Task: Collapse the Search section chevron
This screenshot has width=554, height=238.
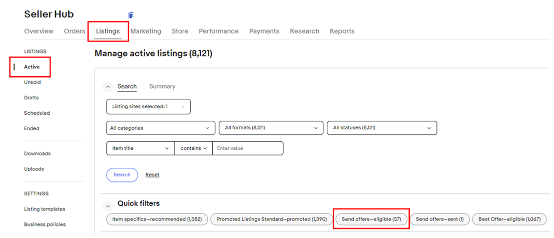Action: tap(108, 87)
